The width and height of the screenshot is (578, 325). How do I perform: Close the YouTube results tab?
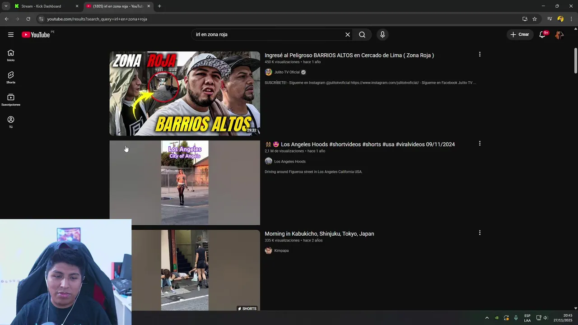149,6
